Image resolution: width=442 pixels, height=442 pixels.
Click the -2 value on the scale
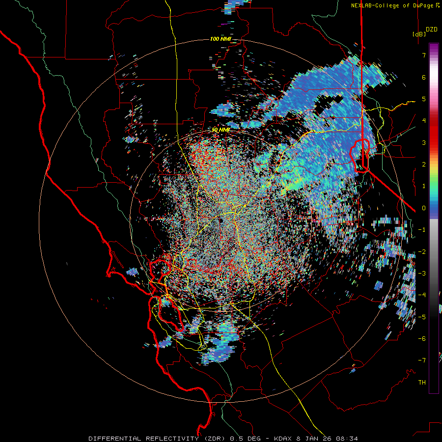coord(422,252)
